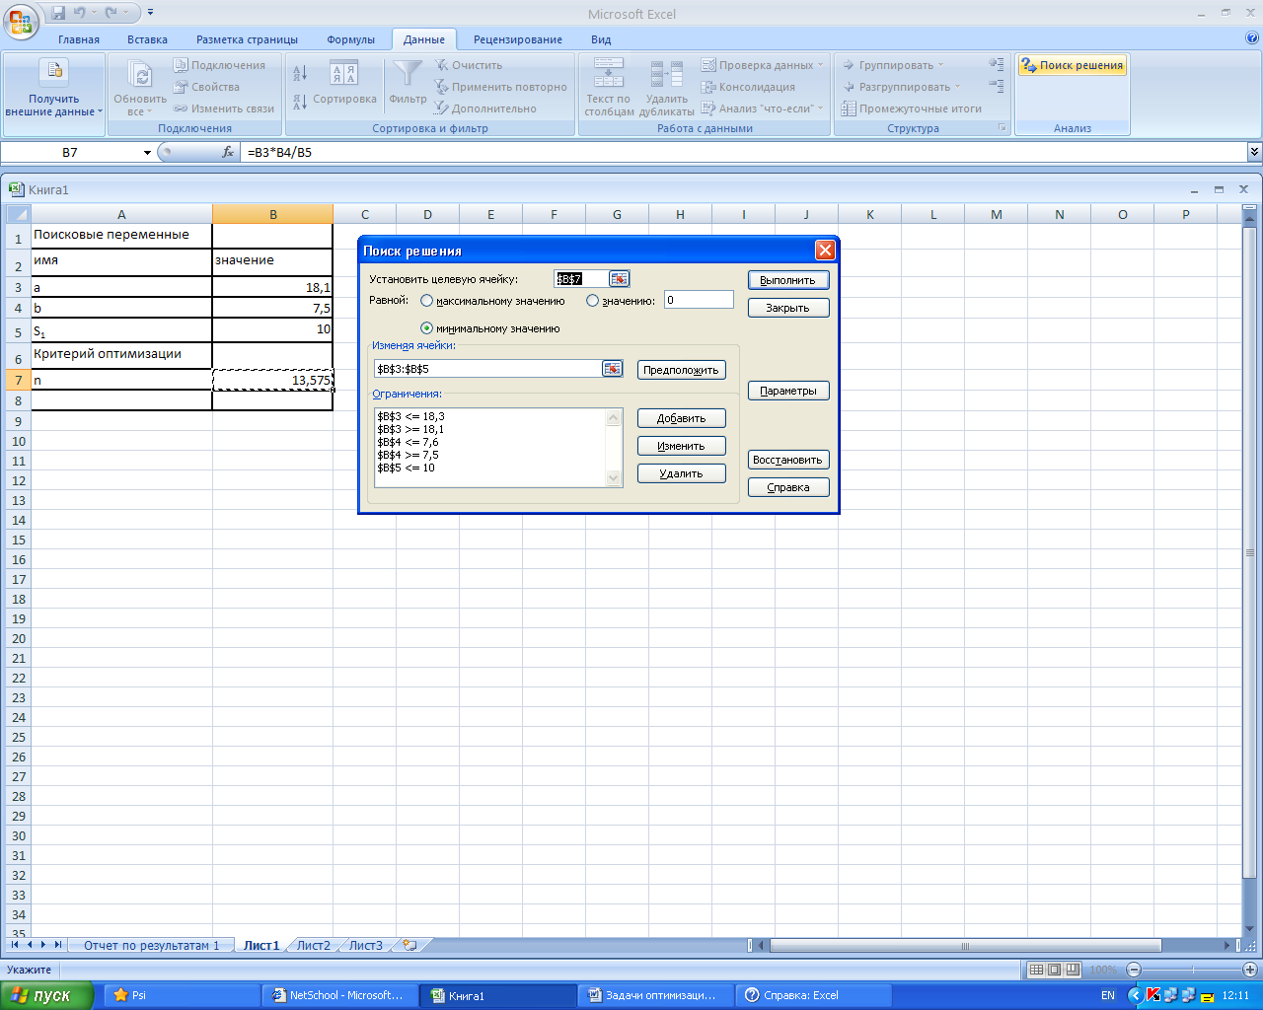Open Отчет по результатам 1 sheet tab
Image resolution: width=1263 pixels, height=1010 pixels.
tap(151, 945)
